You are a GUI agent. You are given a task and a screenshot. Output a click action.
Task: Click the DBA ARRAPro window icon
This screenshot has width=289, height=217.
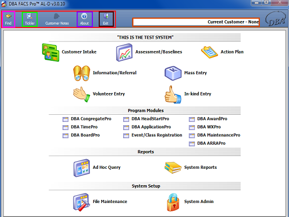click(x=192, y=144)
